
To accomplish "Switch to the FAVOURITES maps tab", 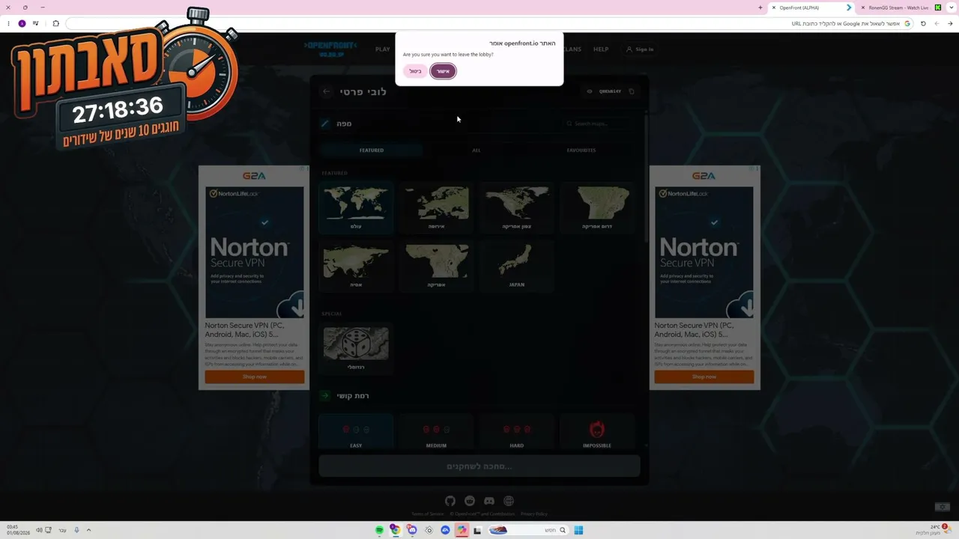I will point(581,150).
